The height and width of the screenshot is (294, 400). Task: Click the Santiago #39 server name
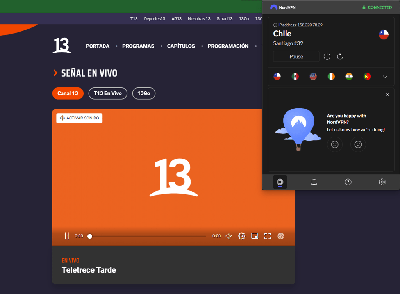coord(288,43)
